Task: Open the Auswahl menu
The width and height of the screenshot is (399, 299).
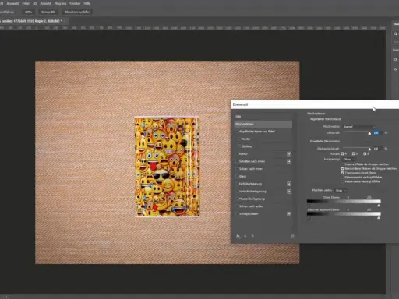Action: 12,3
